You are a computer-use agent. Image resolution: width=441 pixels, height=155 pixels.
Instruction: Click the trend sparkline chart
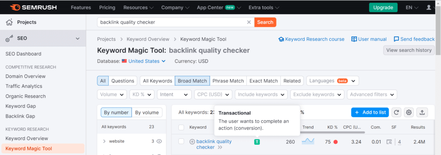(308, 141)
